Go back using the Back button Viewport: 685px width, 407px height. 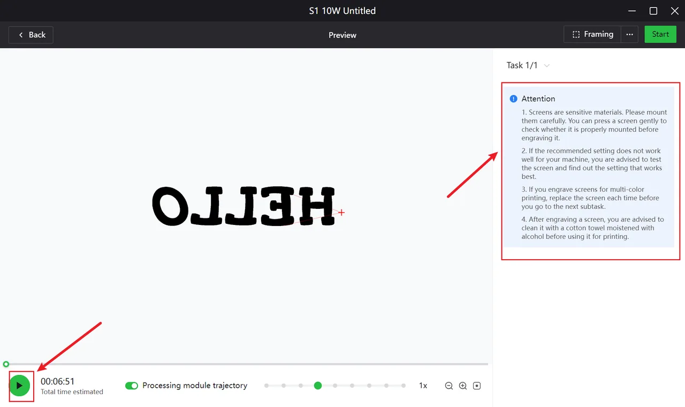[x=31, y=35]
